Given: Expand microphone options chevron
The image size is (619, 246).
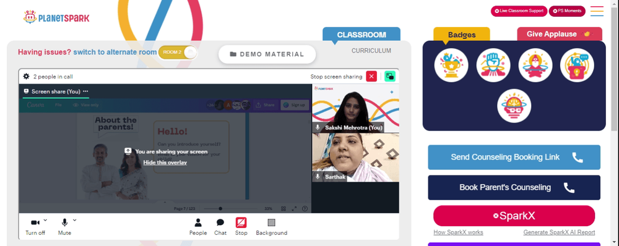Looking at the screenshot, I should click(x=75, y=220).
